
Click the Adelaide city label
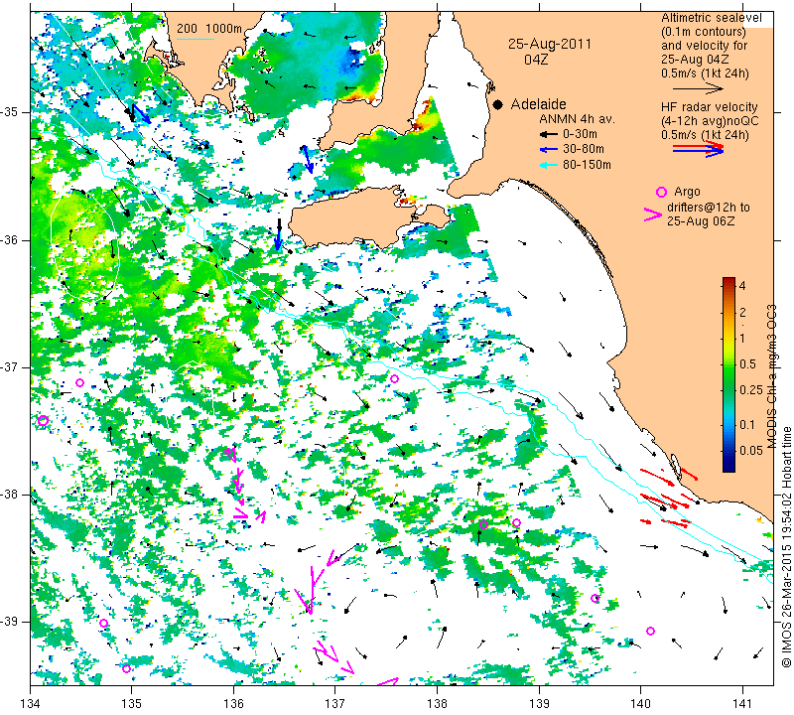(x=538, y=104)
